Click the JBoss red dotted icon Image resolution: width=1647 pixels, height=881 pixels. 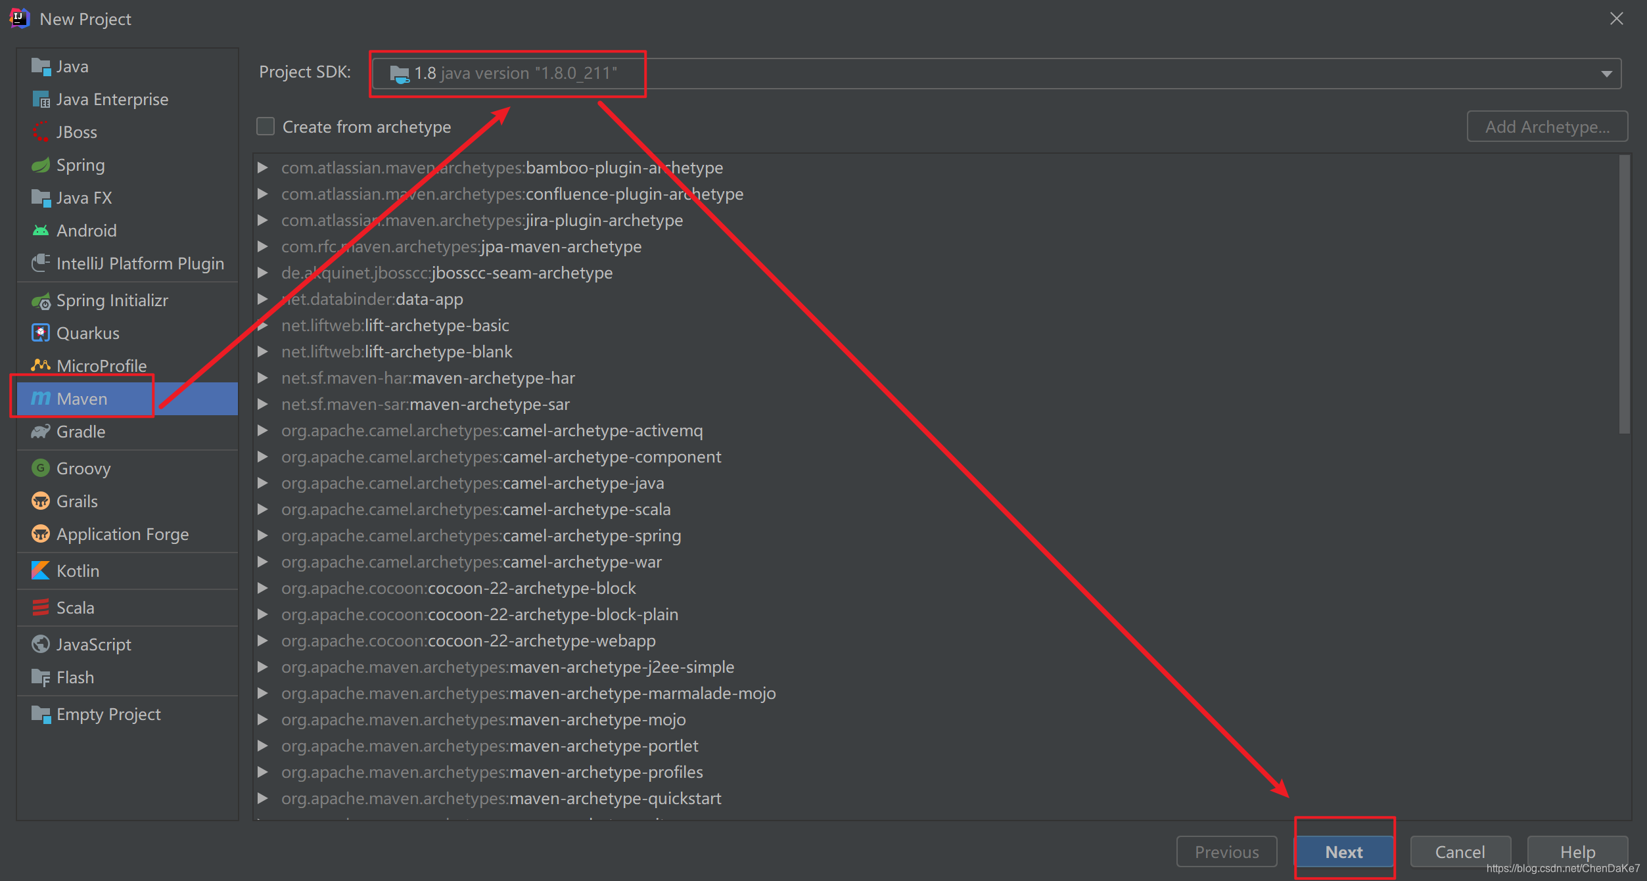[x=41, y=132]
